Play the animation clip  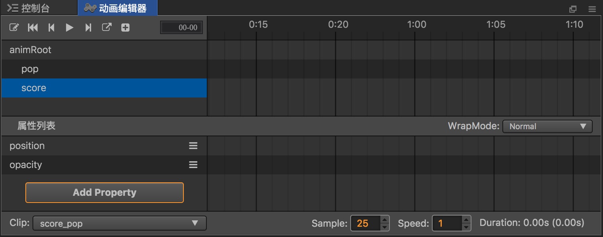click(x=70, y=27)
